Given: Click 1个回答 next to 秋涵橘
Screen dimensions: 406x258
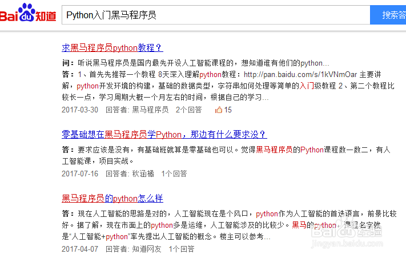Looking at the screenshot, I should point(174,174).
